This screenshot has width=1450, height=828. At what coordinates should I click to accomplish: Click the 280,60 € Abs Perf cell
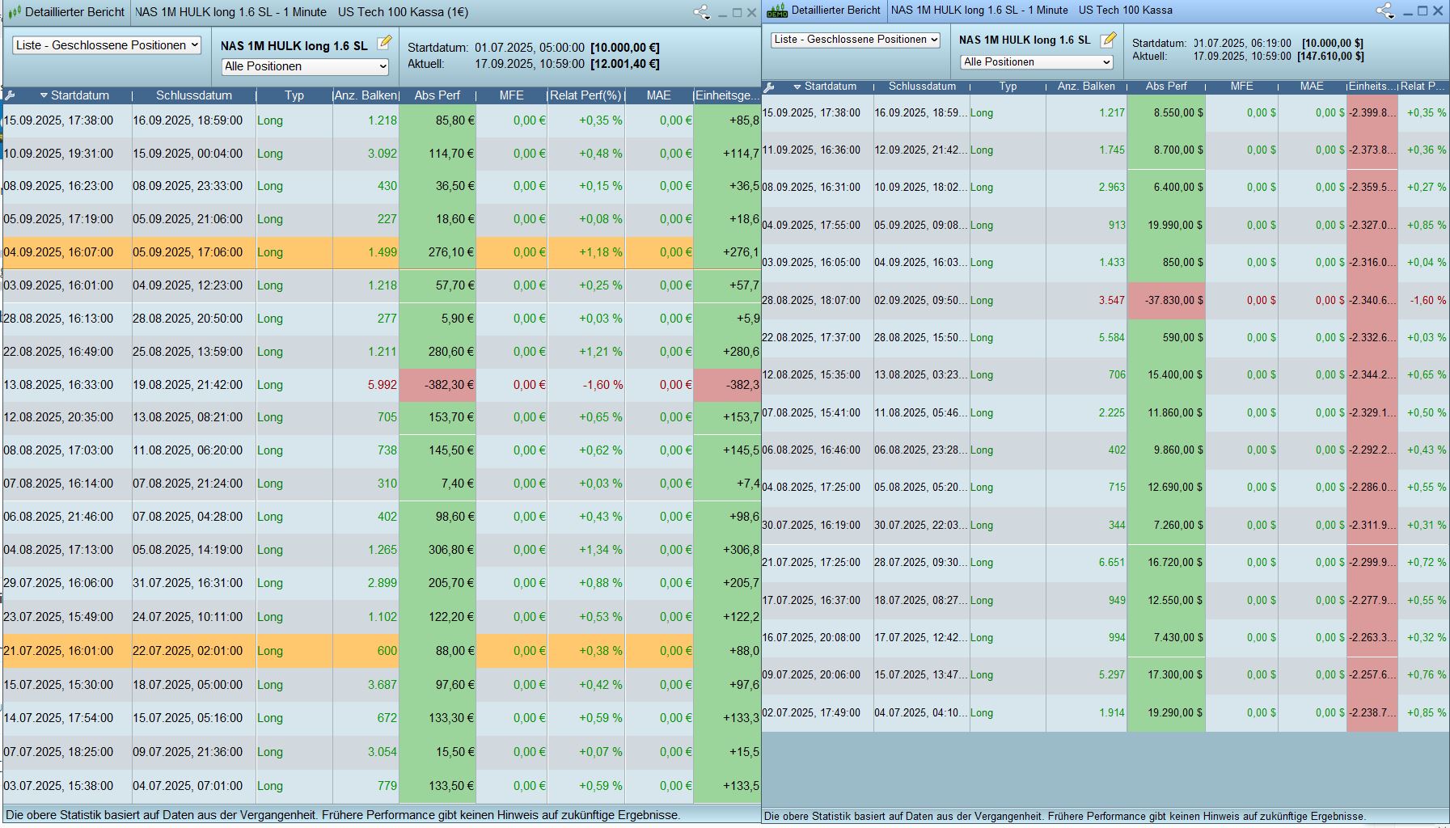pyautogui.click(x=438, y=352)
